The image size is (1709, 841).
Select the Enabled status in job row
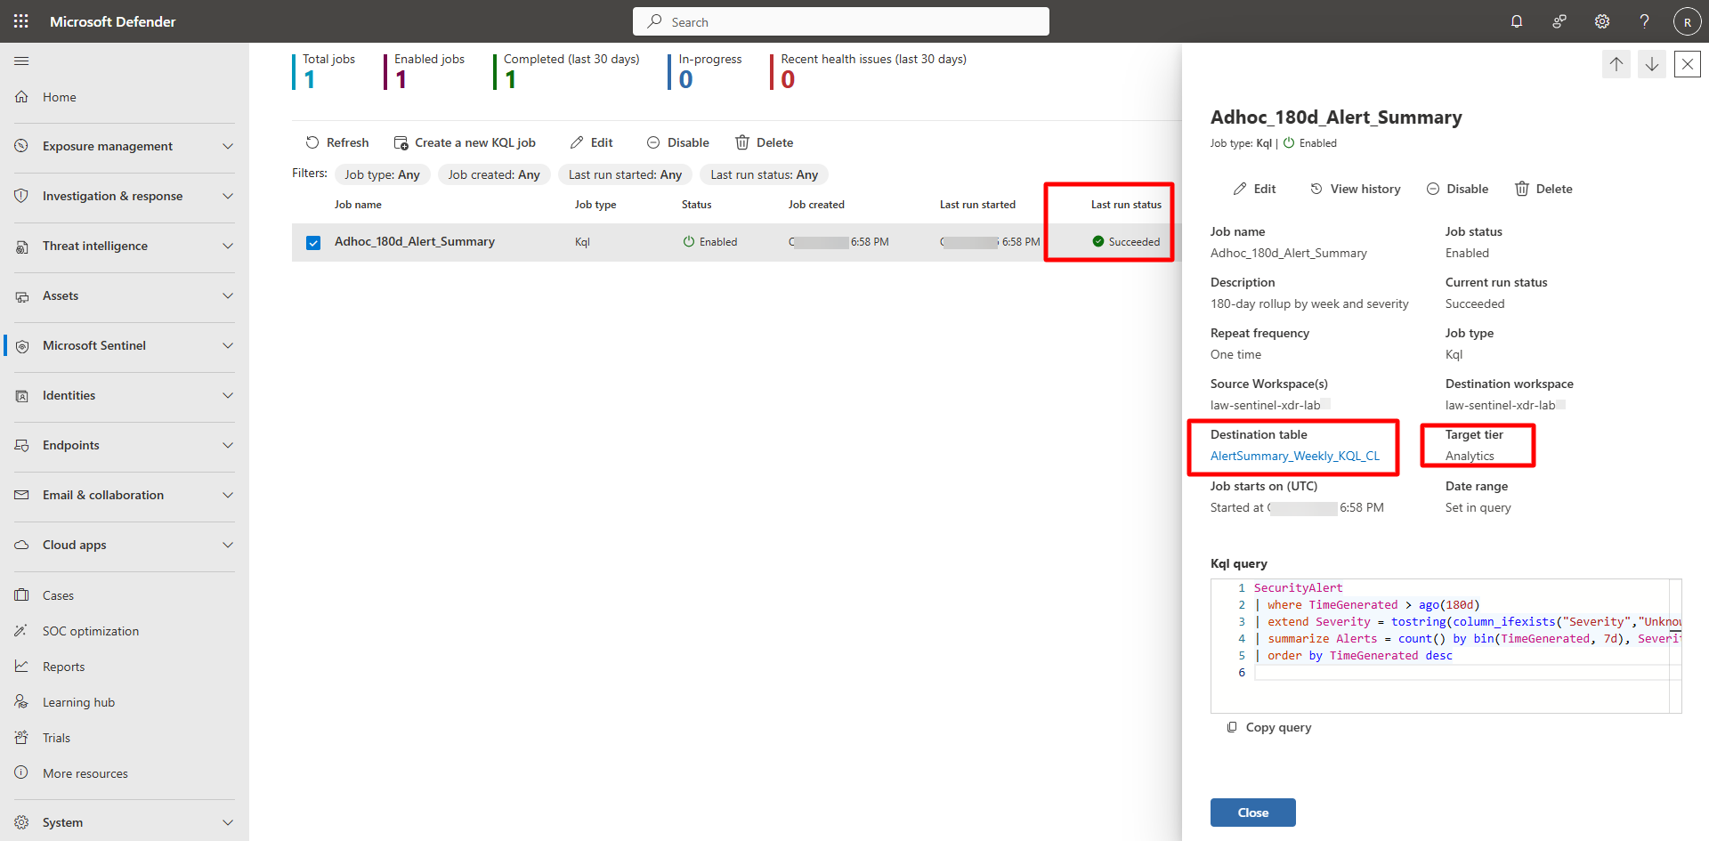click(709, 242)
